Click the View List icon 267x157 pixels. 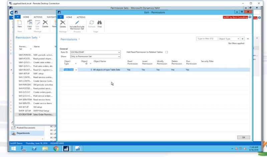tap(29, 24)
